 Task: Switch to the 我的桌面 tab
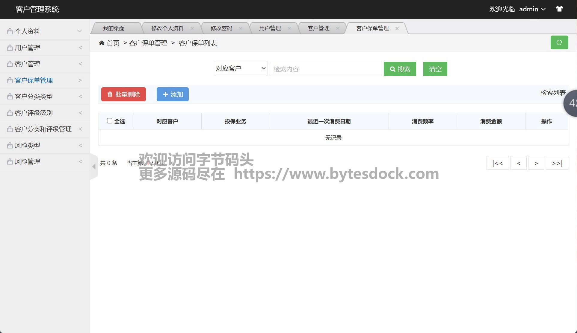tap(114, 28)
